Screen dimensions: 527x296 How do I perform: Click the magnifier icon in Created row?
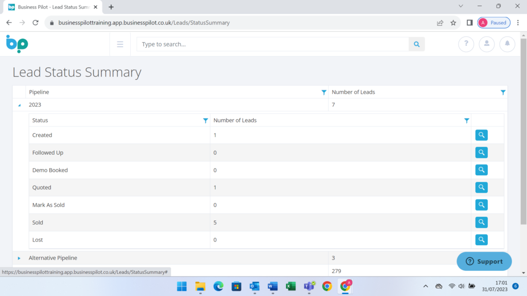(x=481, y=135)
